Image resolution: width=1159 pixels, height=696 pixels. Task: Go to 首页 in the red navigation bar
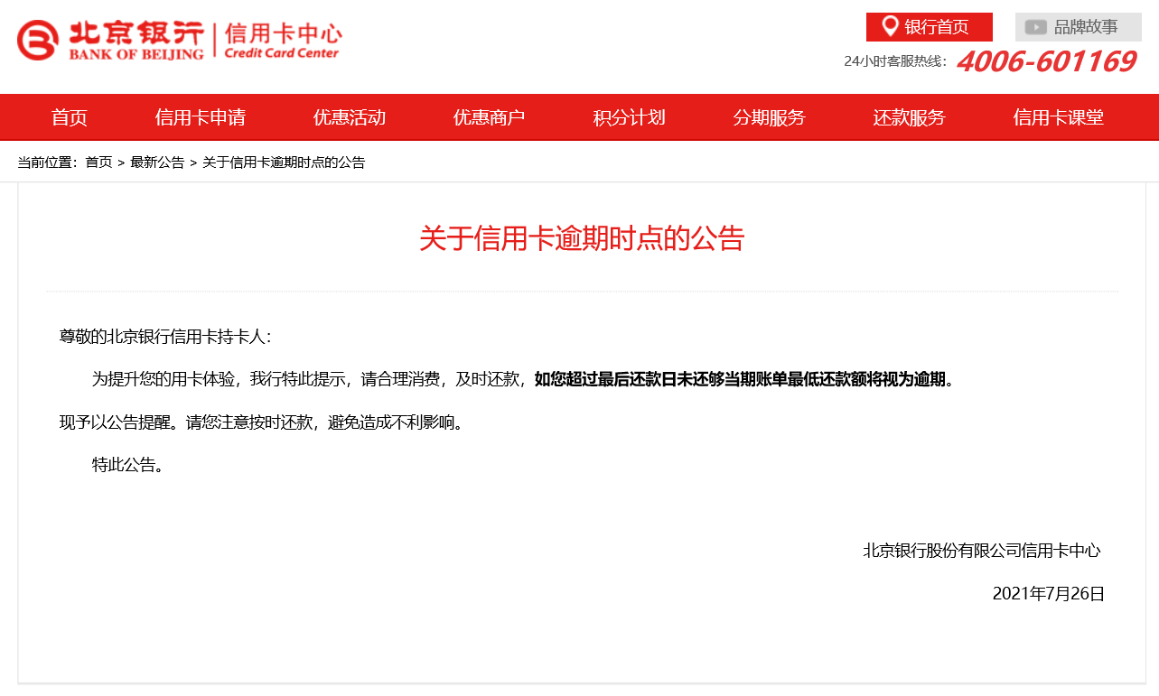point(70,117)
